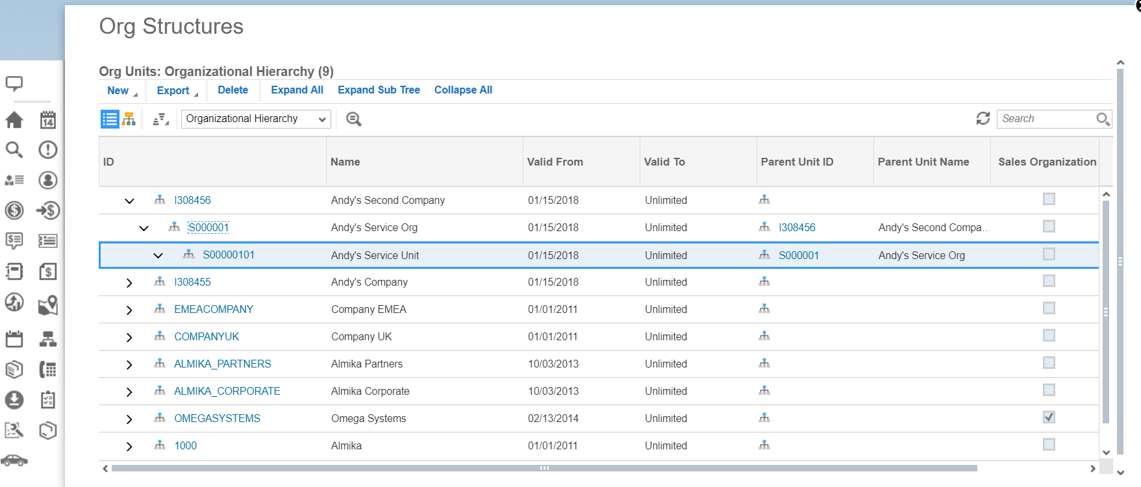Tick the Sales Organization checkbox for I308456
This screenshot has height=487, width=1141.
(1049, 199)
